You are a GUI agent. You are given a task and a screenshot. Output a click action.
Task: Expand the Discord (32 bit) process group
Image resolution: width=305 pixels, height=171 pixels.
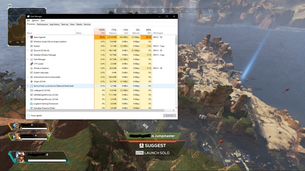tap(28, 50)
